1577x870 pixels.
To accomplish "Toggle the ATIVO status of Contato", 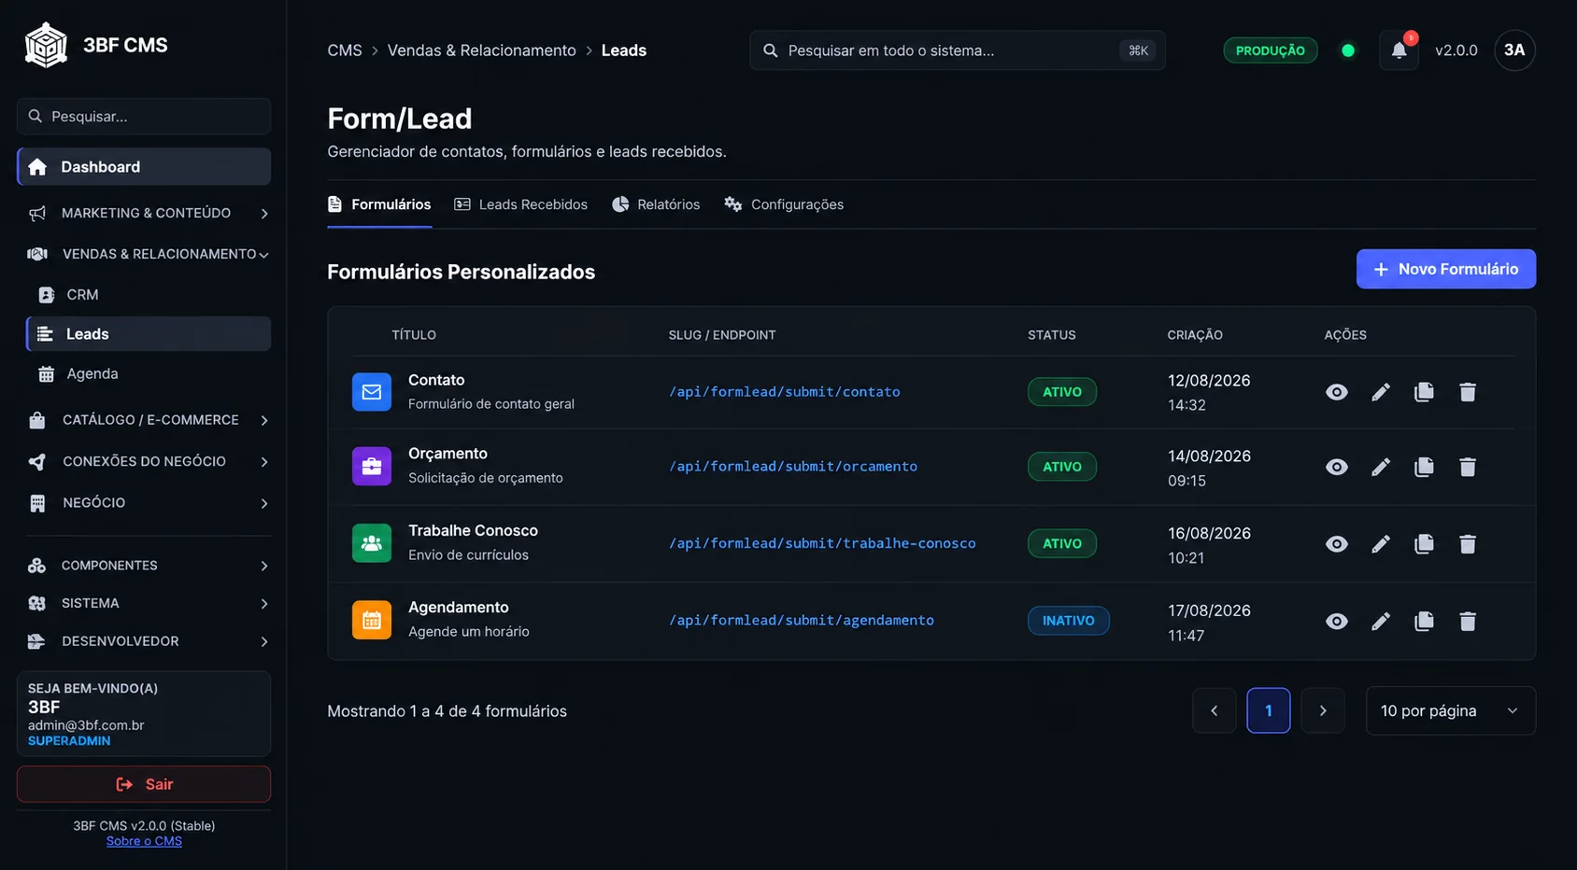I will [x=1062, y=392].
